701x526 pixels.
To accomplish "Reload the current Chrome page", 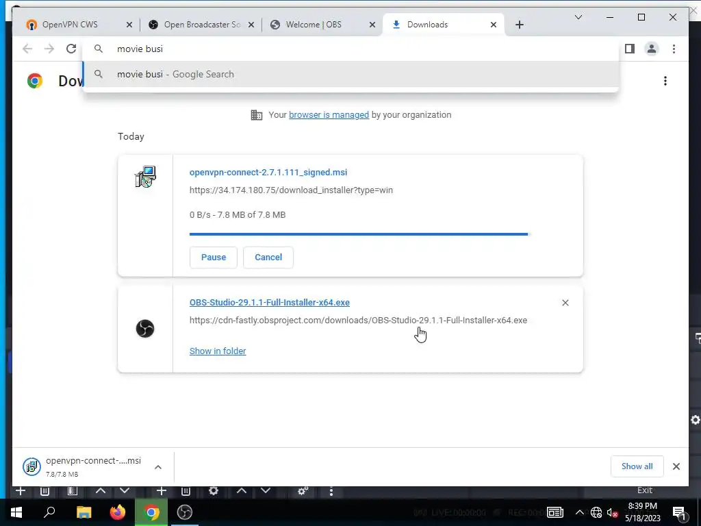I will (71, 49).
